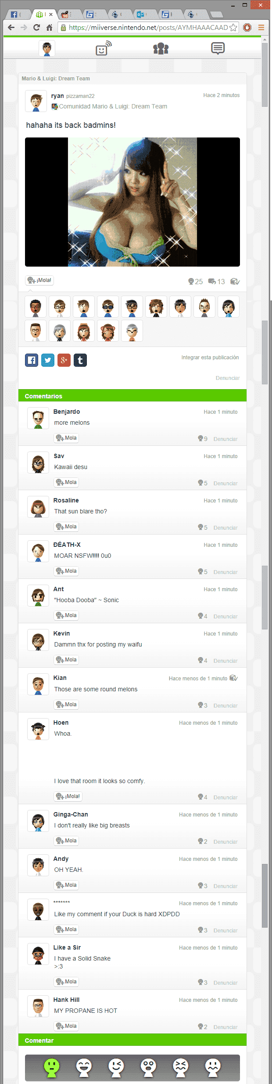The width and height of the screenshot is (272, 1084).
Task: Toggle ¡Mola! on ryan's post
Action: click(x=39, y=280)
